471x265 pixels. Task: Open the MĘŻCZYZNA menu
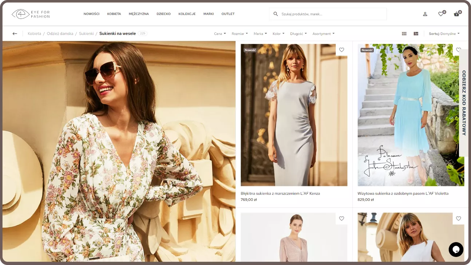point(139,14)
